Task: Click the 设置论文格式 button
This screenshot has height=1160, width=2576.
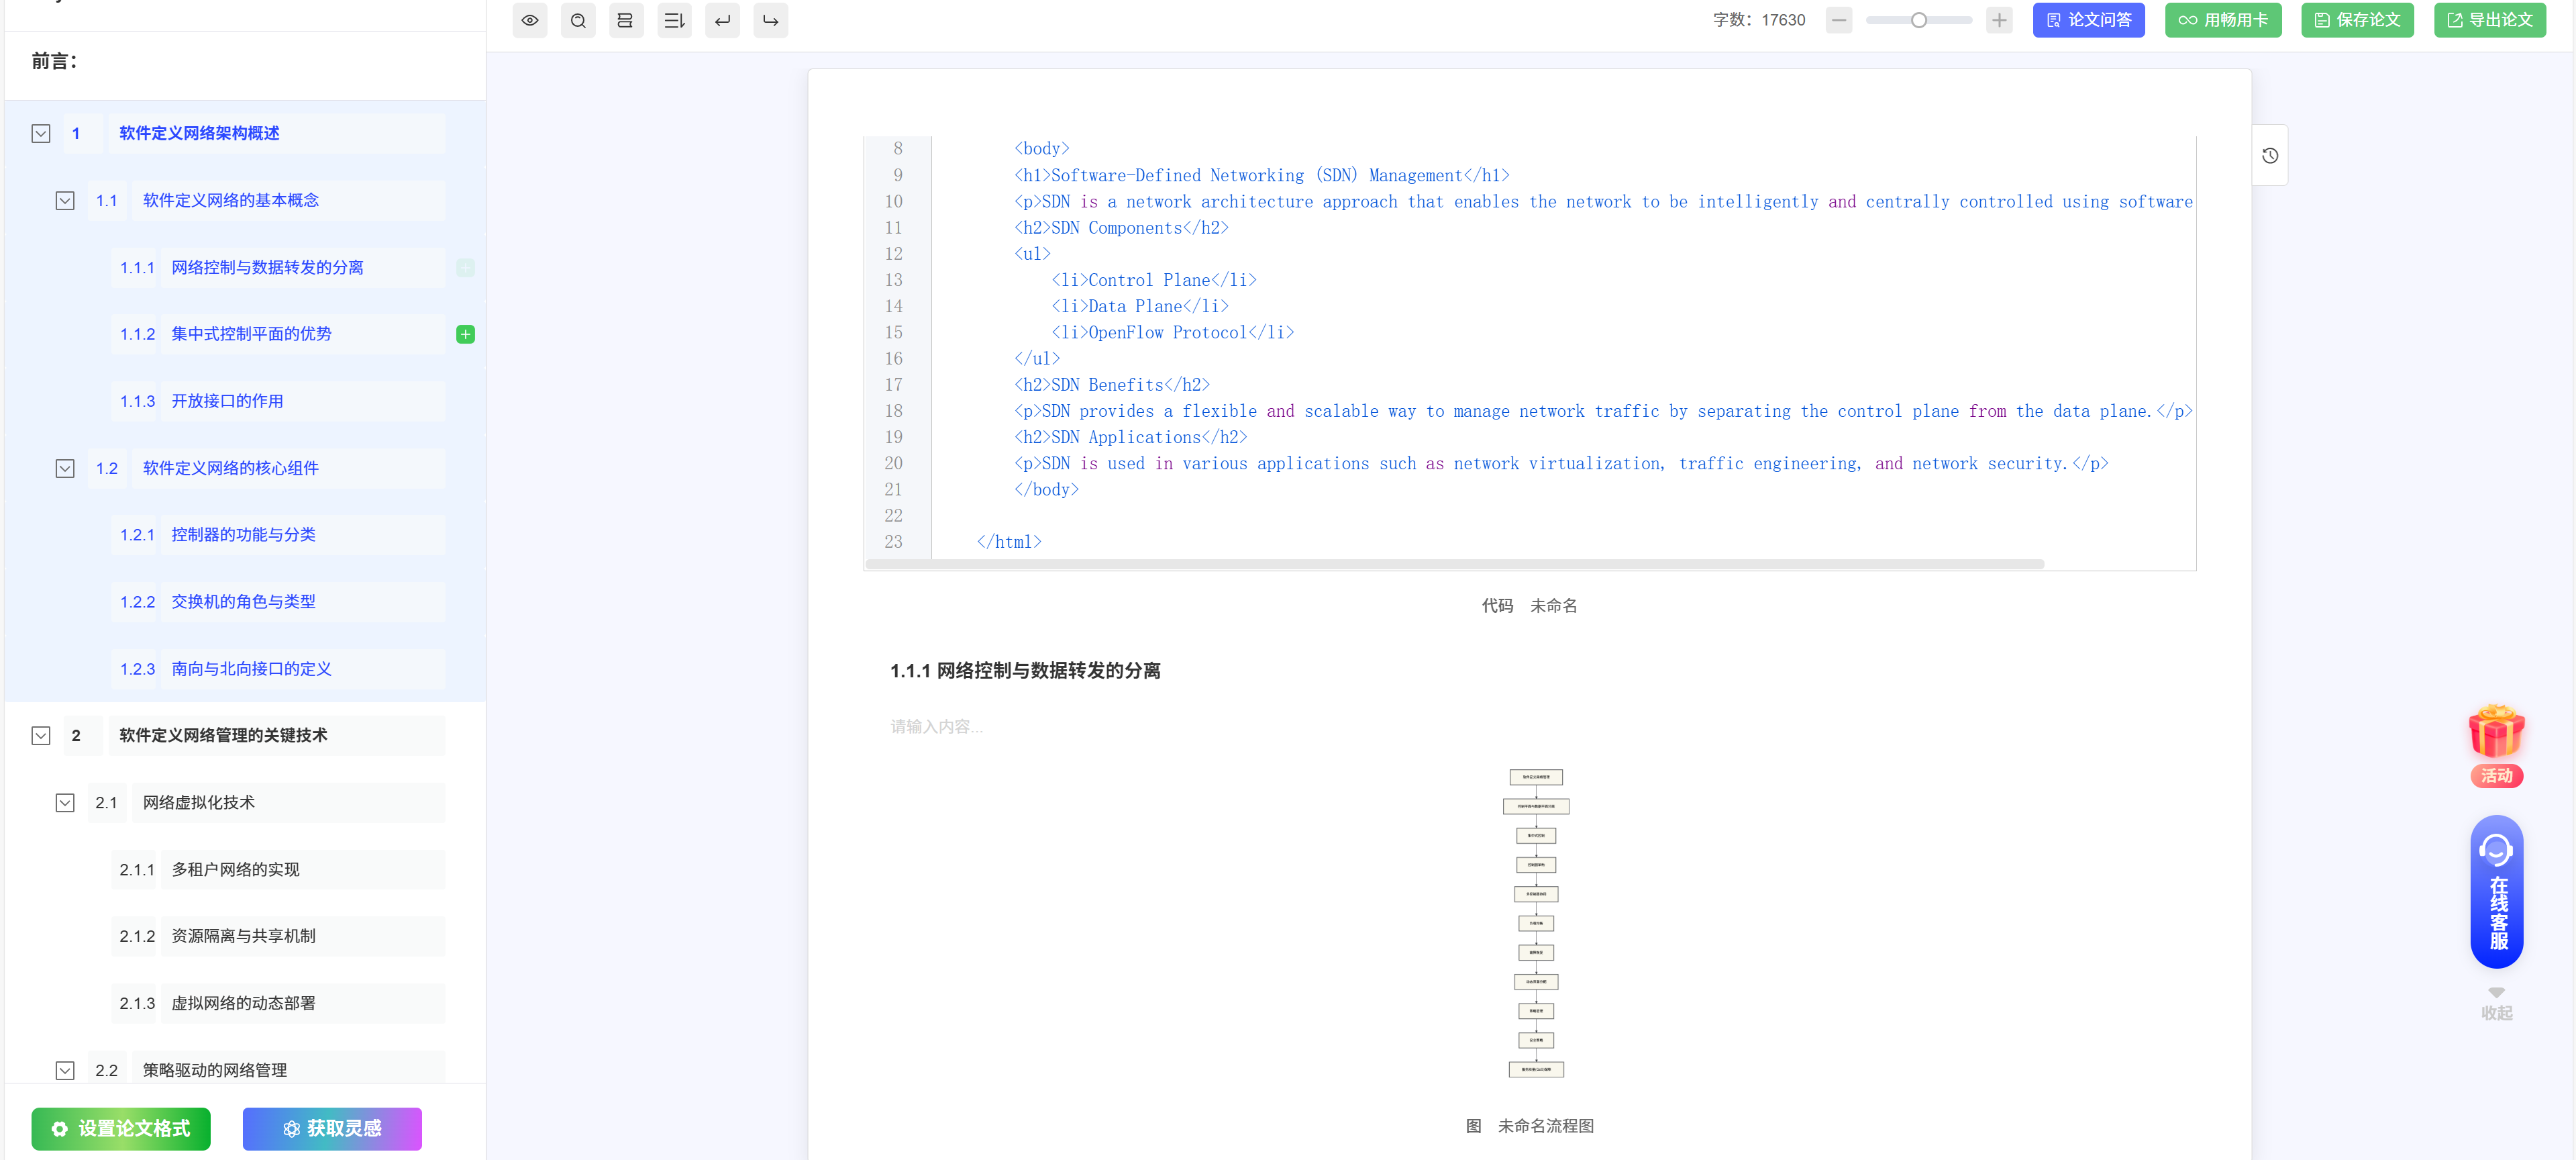Action: [121, 1128]
